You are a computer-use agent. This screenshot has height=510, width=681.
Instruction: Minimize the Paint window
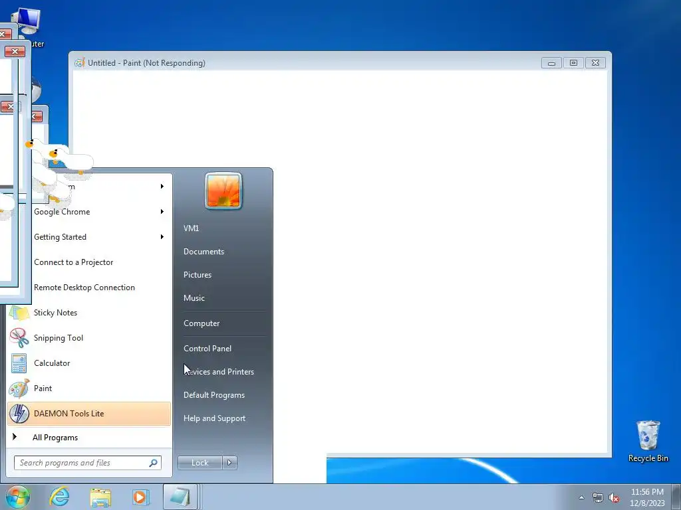[x=551, y=63]
